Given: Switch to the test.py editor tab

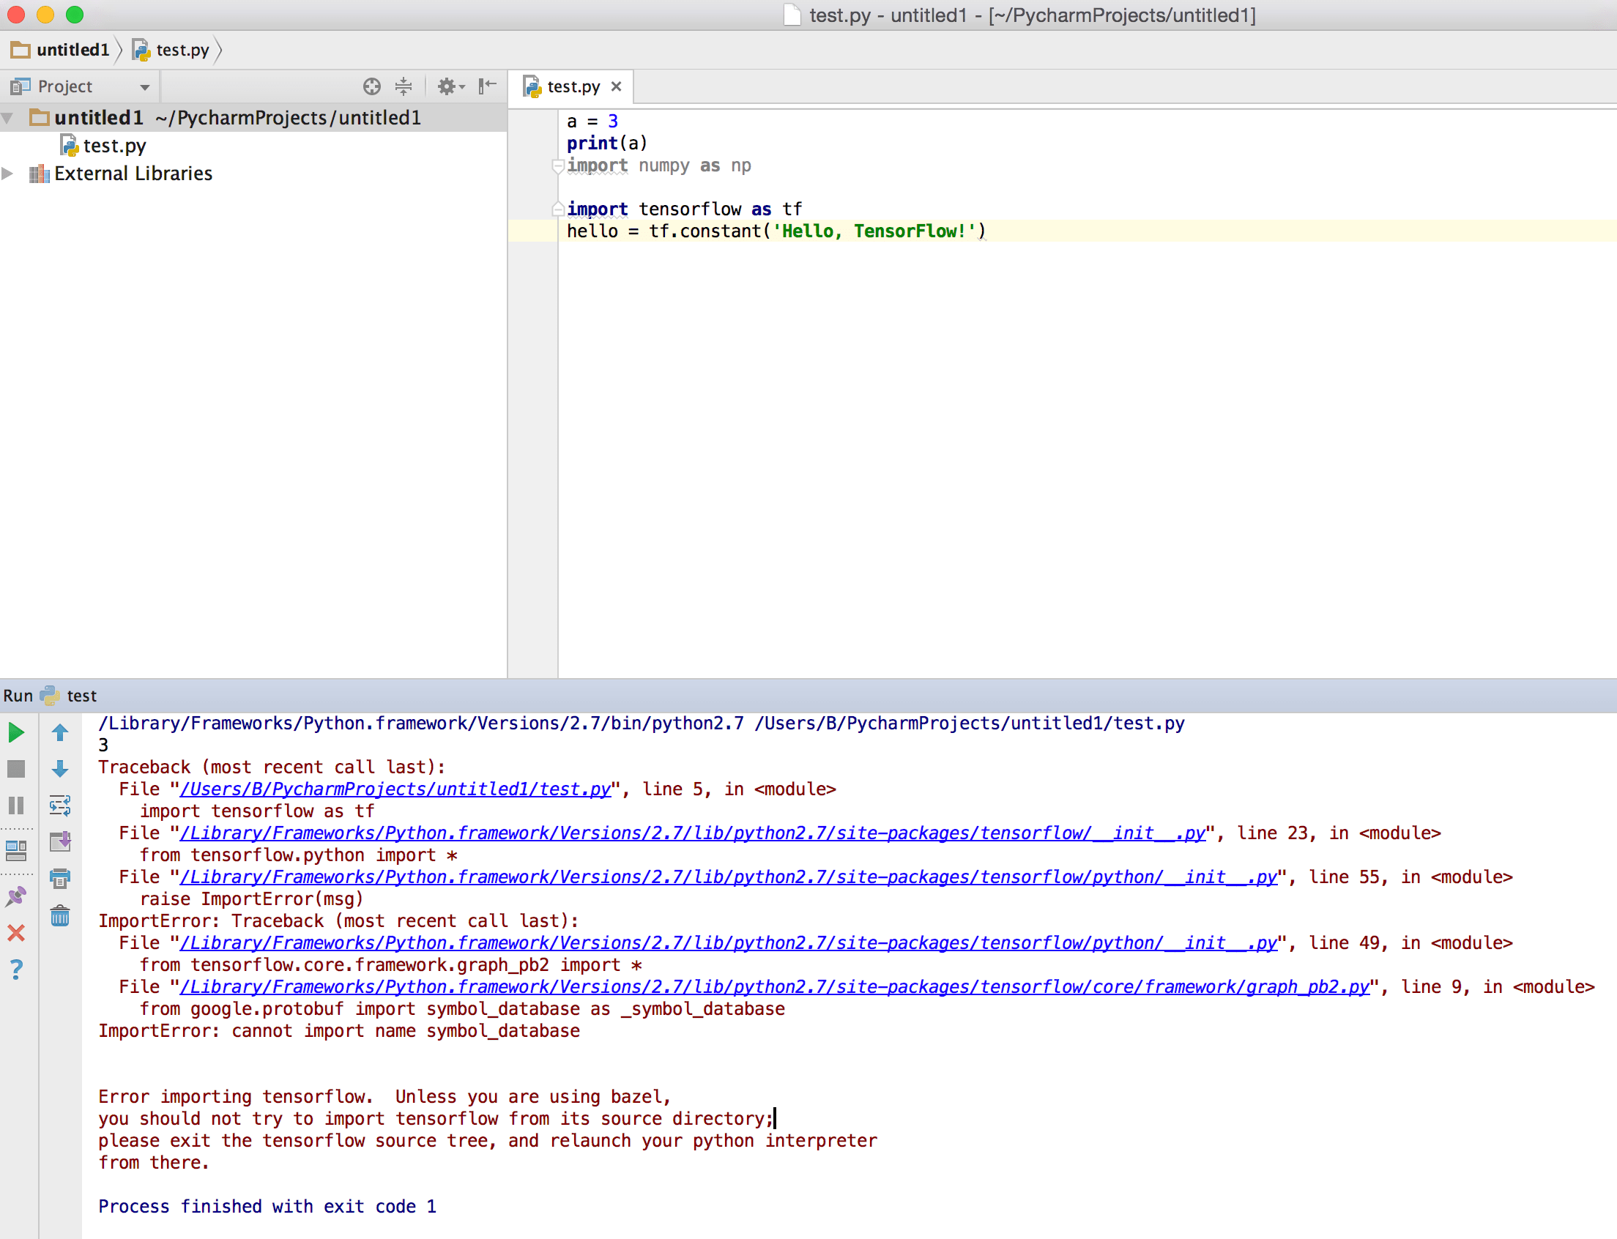Looking at the screenshot, I should 573,87.
